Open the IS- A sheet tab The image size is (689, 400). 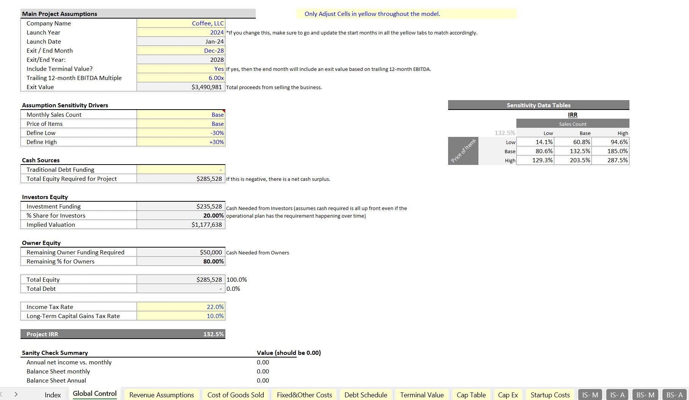coord(617,395)
